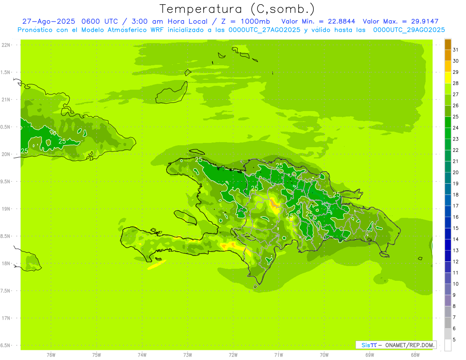Click the legend value '20'
The height and width of the screenshot is (360, 466).
coord(456,172)
